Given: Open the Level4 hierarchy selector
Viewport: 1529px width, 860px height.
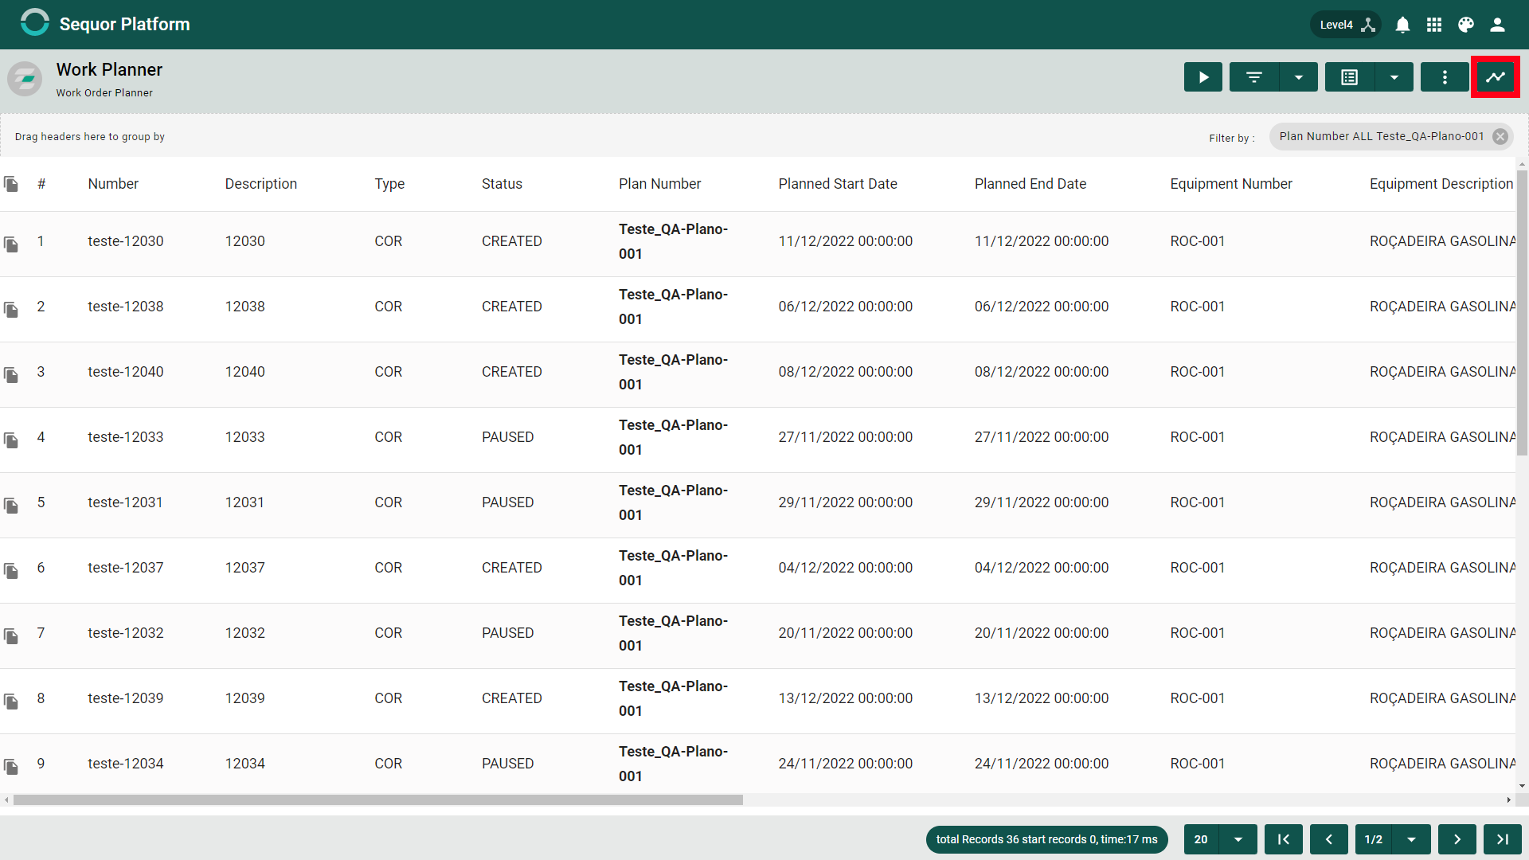Looking at the screenshot, I should 1346,25.
